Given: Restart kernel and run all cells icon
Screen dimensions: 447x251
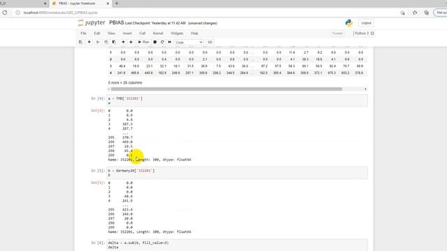Looking at the screenshot, I should click(170, 42).
